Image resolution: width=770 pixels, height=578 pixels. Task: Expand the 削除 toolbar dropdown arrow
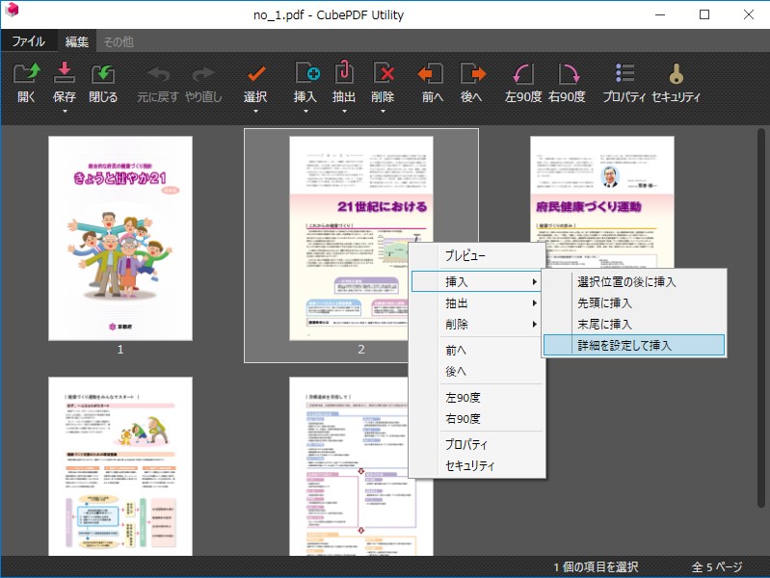383,112
